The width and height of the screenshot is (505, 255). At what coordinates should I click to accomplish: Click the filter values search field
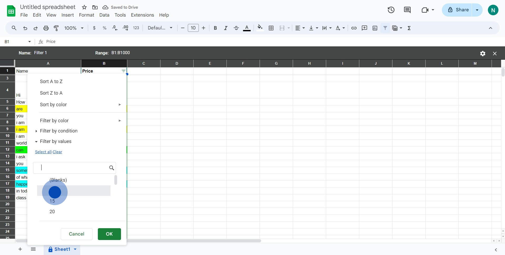74,168
